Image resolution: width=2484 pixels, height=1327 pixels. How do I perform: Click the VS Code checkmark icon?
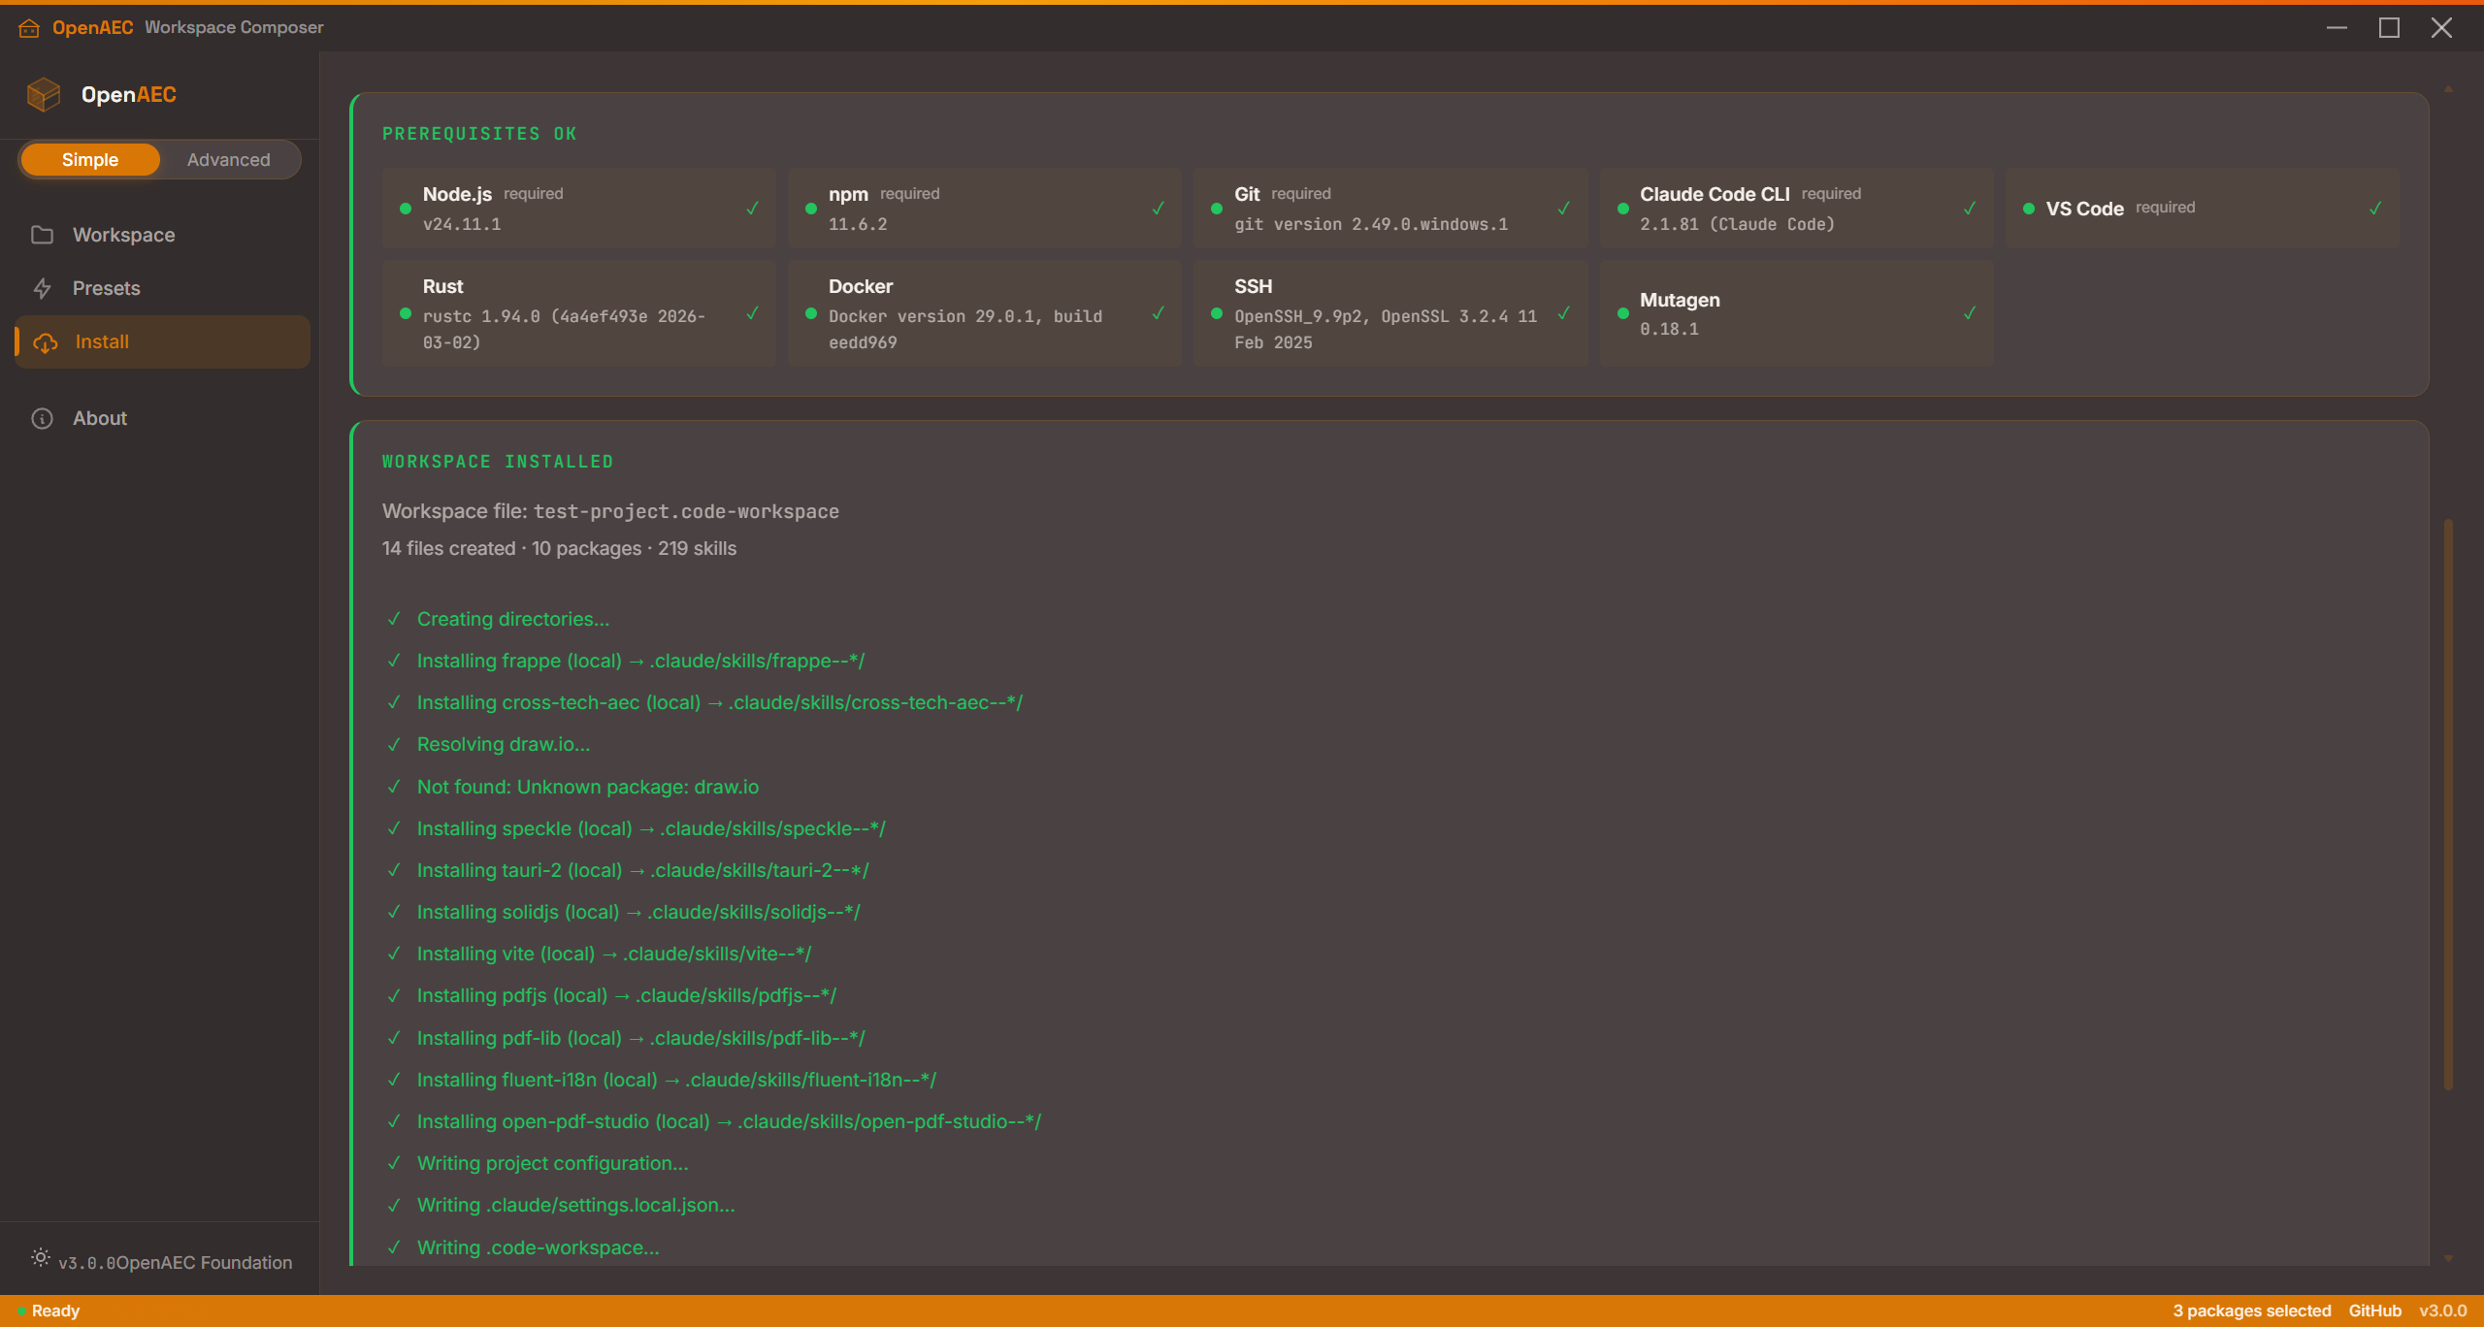[2374, 209]
